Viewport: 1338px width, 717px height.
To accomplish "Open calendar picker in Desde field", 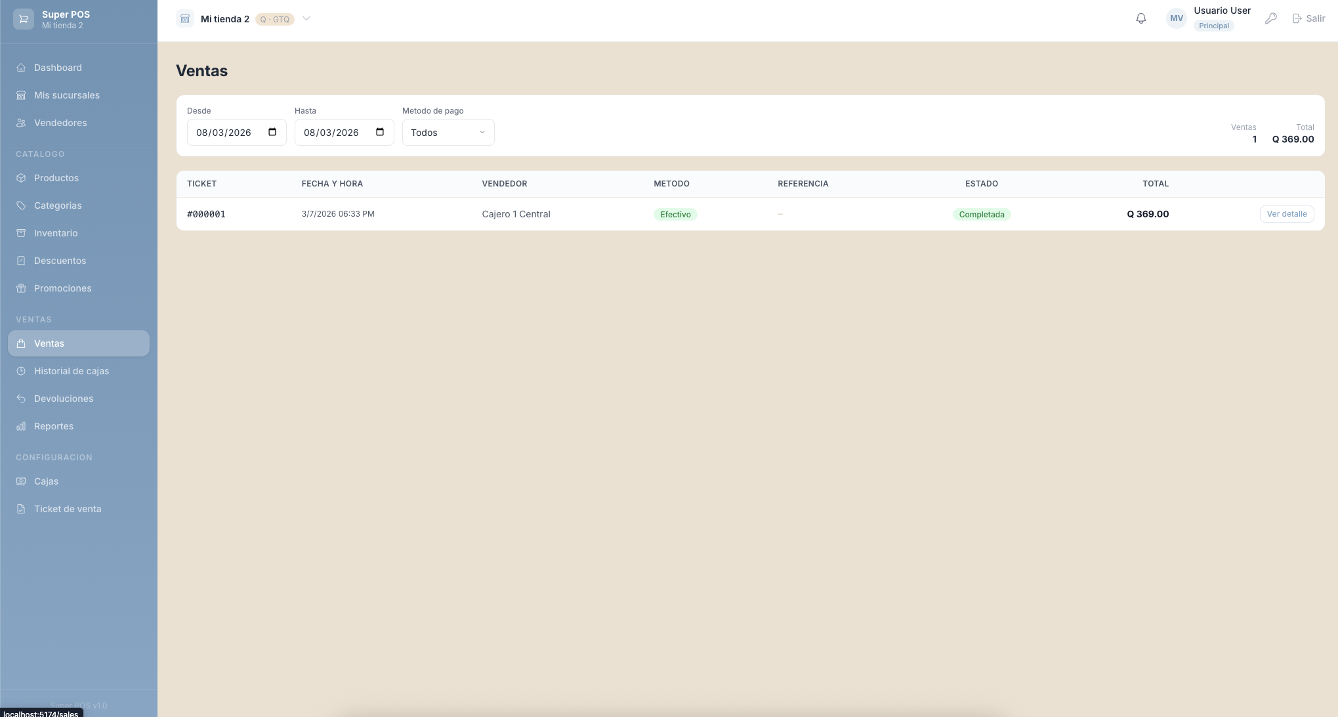I will [x=272, y=132].
